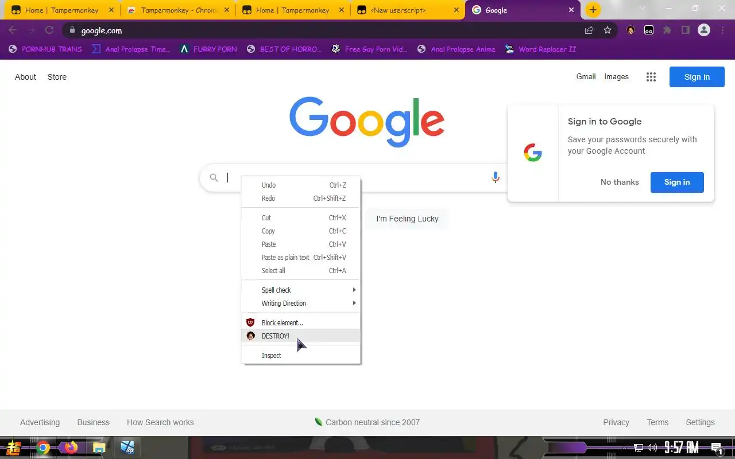735x459 pixels.
Task: Click the back navigation arrow
Action: 13,30
